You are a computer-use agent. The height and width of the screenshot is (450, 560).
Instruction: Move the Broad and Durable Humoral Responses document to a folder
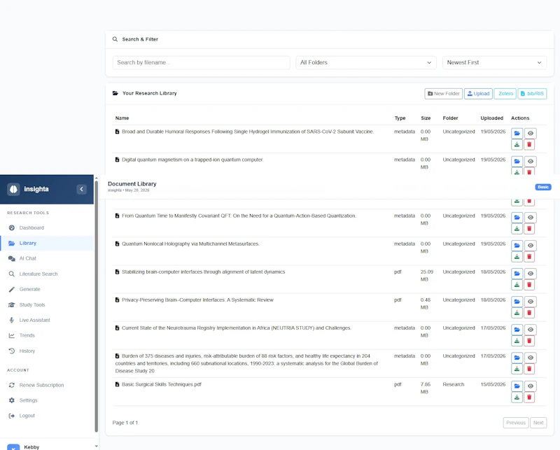(517, 133)
